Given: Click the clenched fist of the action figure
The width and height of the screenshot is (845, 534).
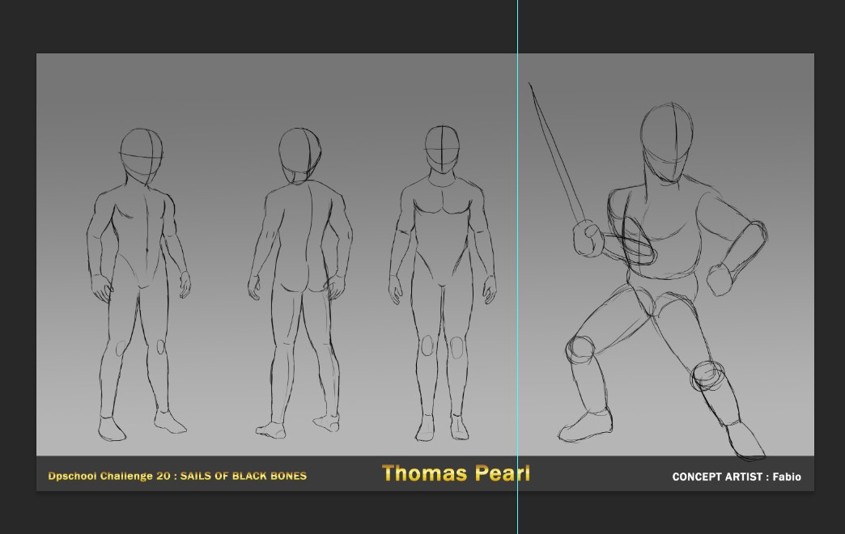Looking at the screenshot, I should point(719,281).
